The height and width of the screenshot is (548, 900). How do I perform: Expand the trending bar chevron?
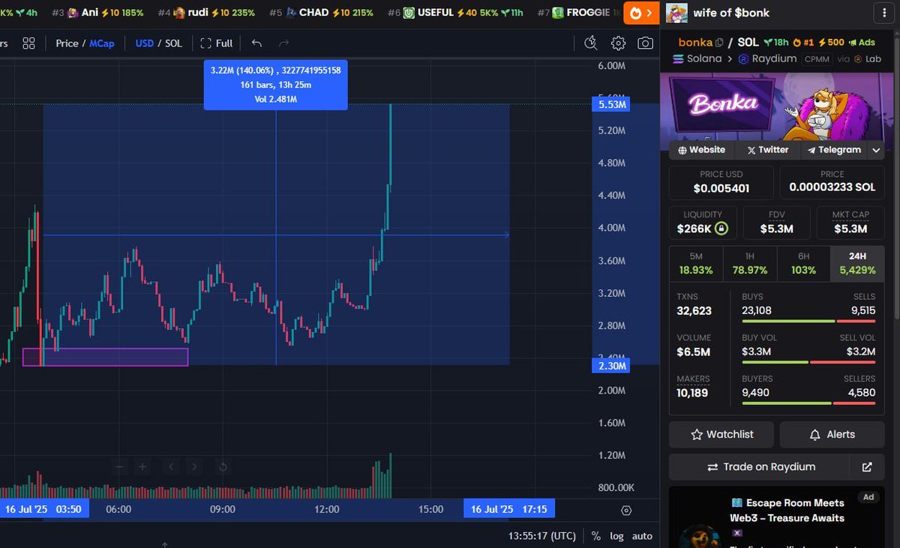649,13
